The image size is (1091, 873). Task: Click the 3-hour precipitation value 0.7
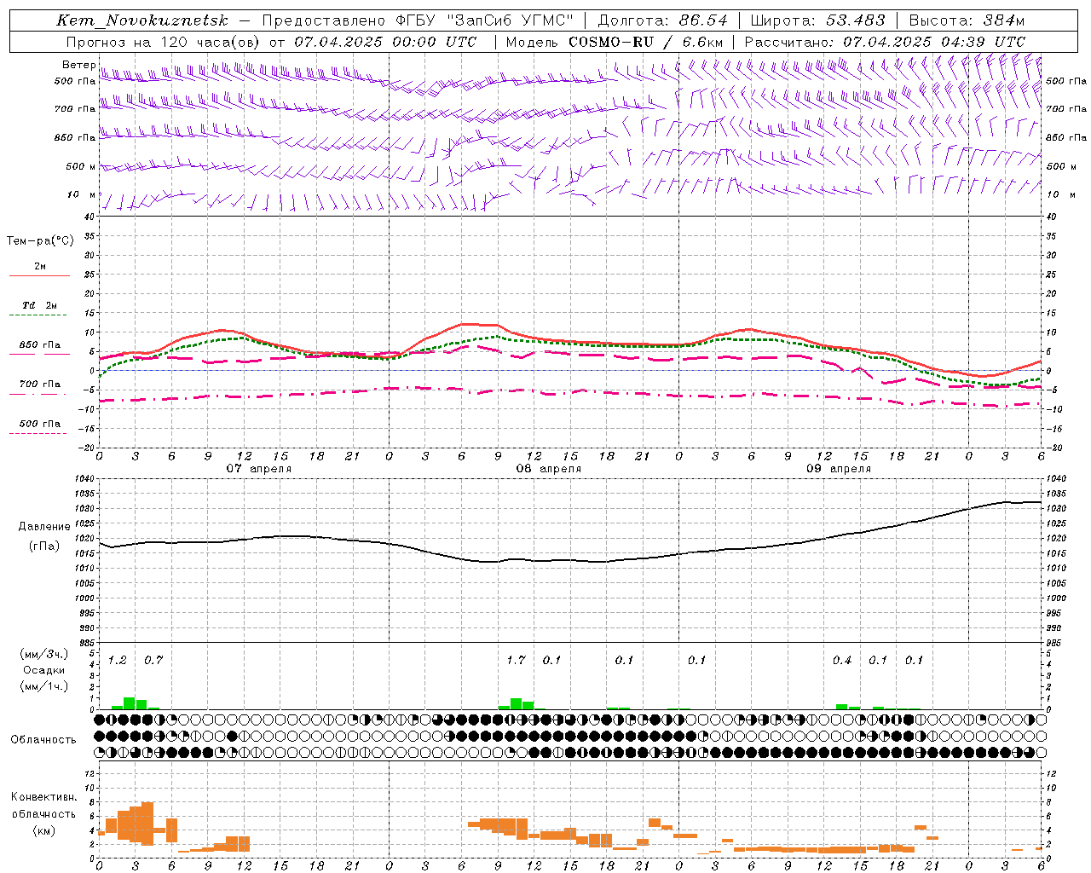(153, 660)
